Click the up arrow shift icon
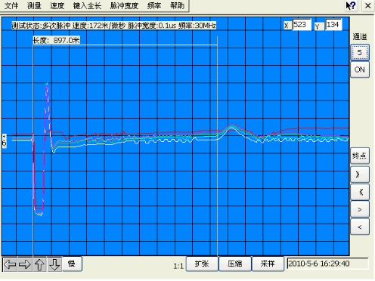The height and width of the screenshot is (281, 375). [x=39, y=264]
